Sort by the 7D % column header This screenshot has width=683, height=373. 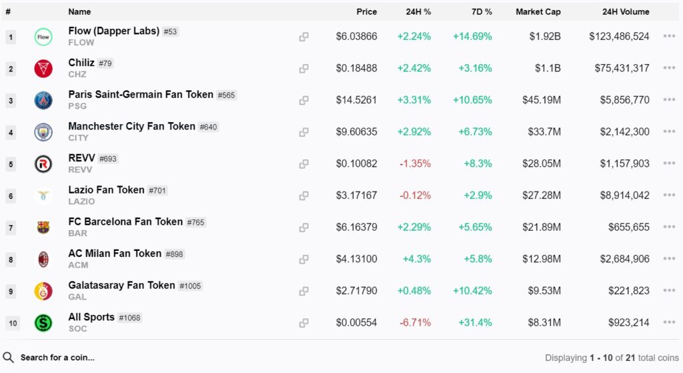482,12
